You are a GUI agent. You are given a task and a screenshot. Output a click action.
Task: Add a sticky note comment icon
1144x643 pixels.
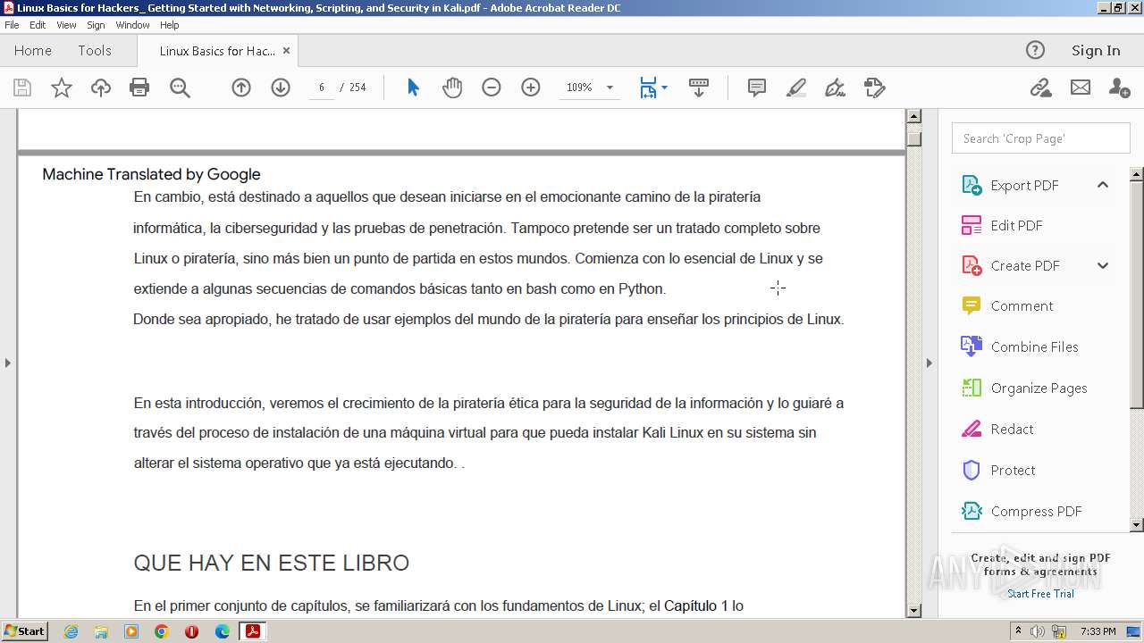757,88
